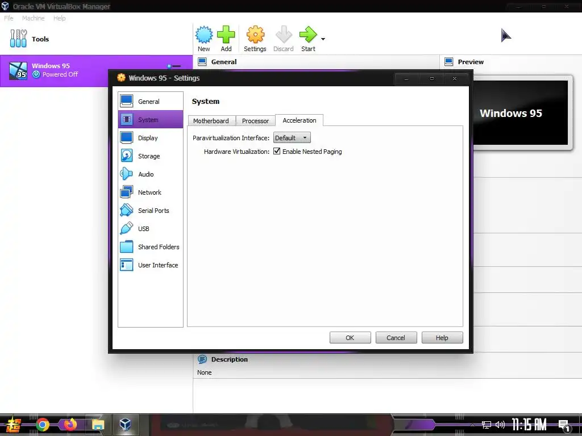Viewport: 582px width, 436px height.
Task: Click the clock showing 11:15 AM
Action: click(x=529, y=425)
